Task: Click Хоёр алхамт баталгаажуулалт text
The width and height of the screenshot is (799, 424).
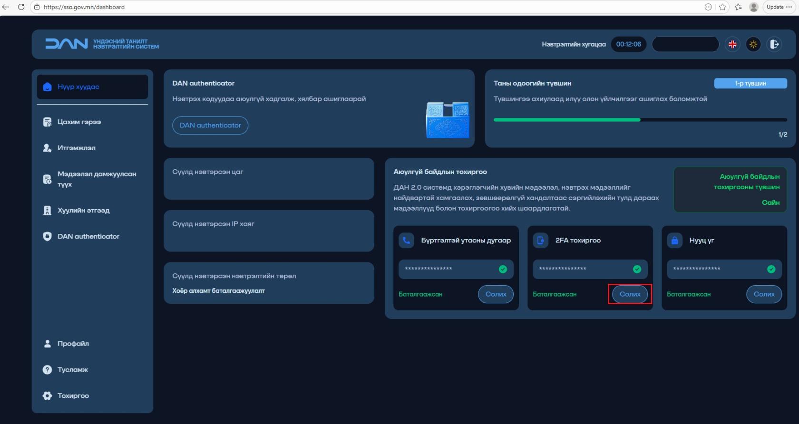Action: point(218,291)
